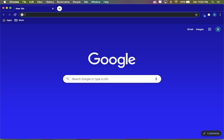Viewport: 224px width, 140px height.
Task: Open Notification Center list icon
Action: click(x=218, y=2)
